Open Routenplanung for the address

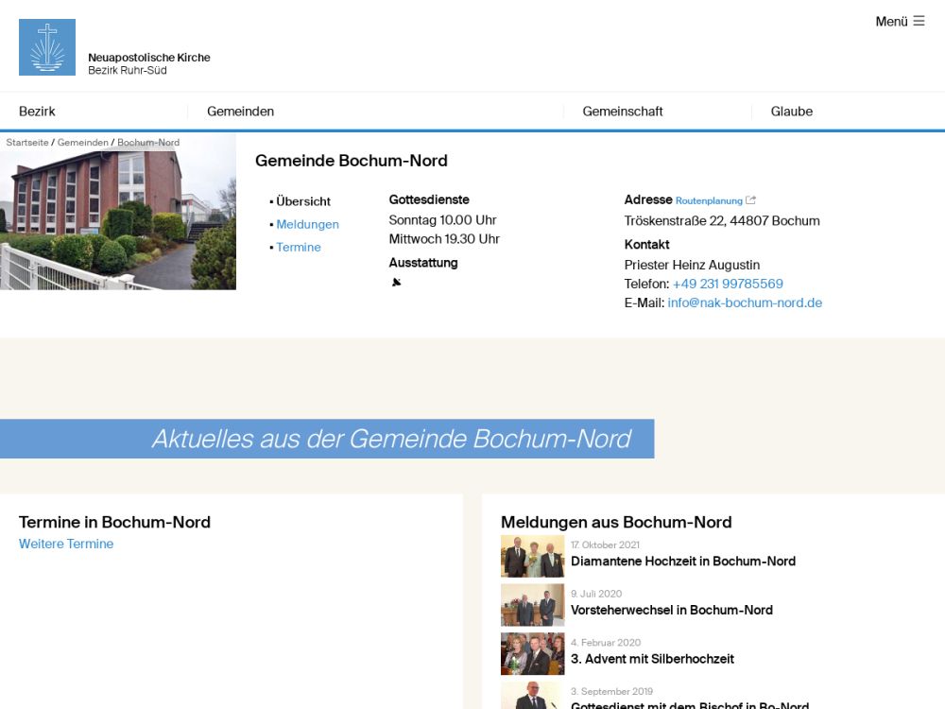pos(709,200)
